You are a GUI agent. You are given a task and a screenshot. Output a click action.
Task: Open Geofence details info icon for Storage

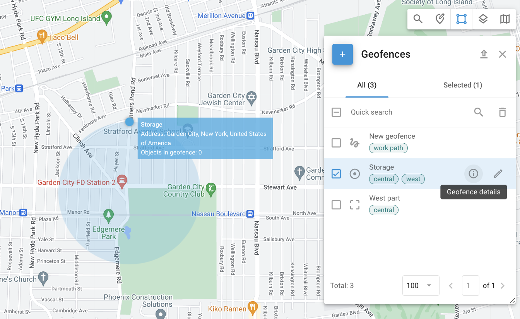473,174
